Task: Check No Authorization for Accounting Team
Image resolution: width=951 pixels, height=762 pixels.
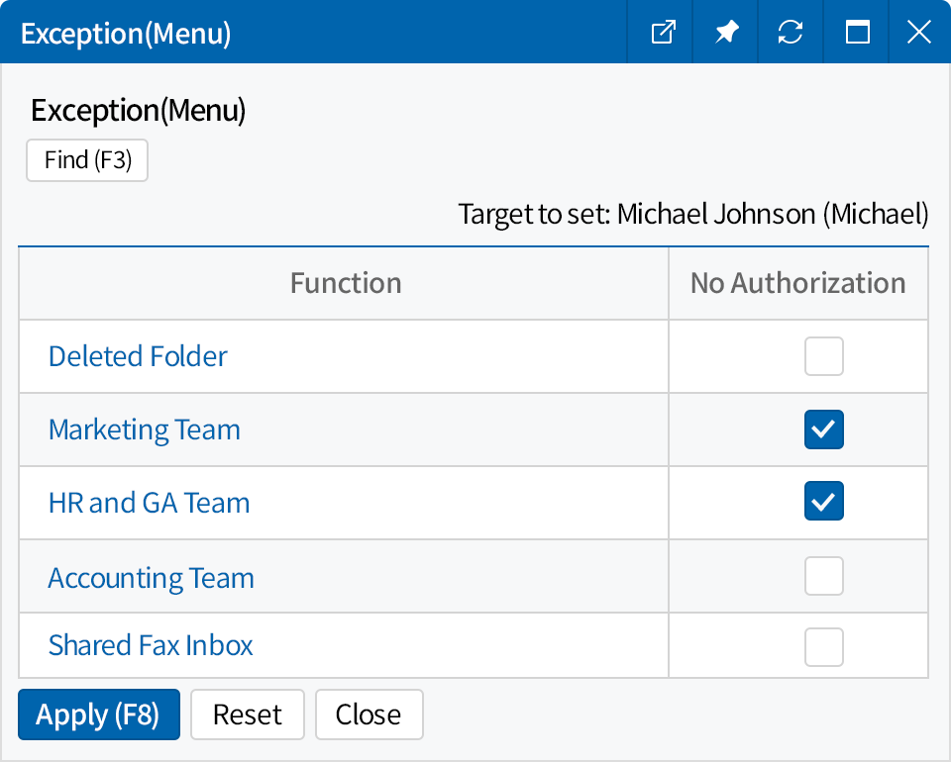Action: tap(823, 576)
